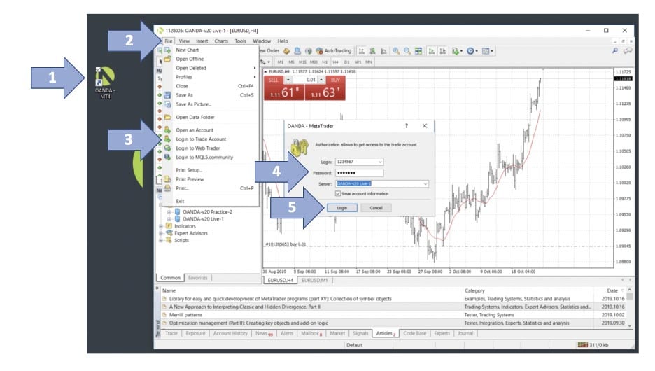Click the Save As Picture icon
The image size is (655, 371).
pyautogui.click(x=167, y=104)
